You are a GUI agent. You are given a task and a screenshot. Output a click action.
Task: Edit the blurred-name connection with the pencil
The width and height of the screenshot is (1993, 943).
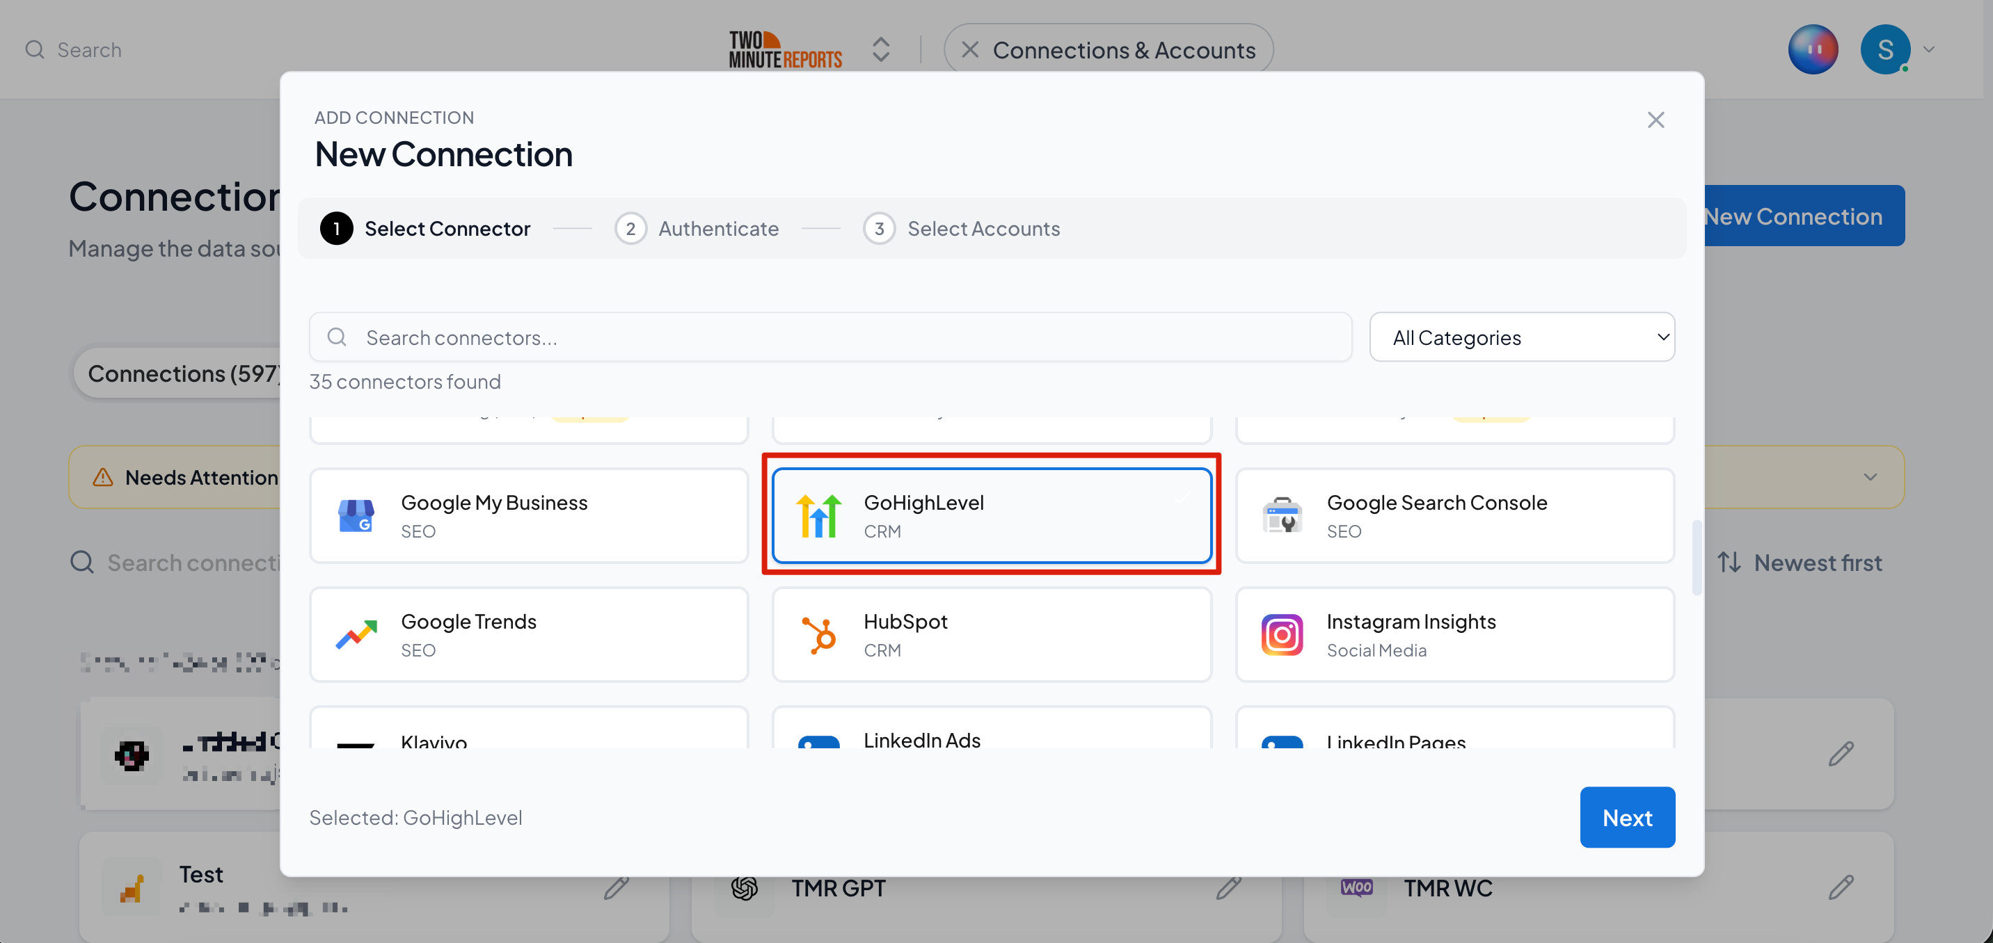coord(1841,754)
